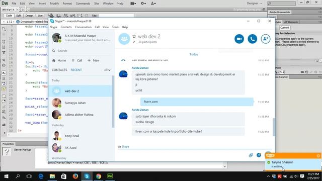
Task: Open Task View on the taskbar
Action: click(x=29, y=176)
